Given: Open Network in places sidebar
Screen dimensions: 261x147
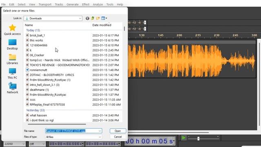Looking at the screenshot, I should click(x=12, y=88).
